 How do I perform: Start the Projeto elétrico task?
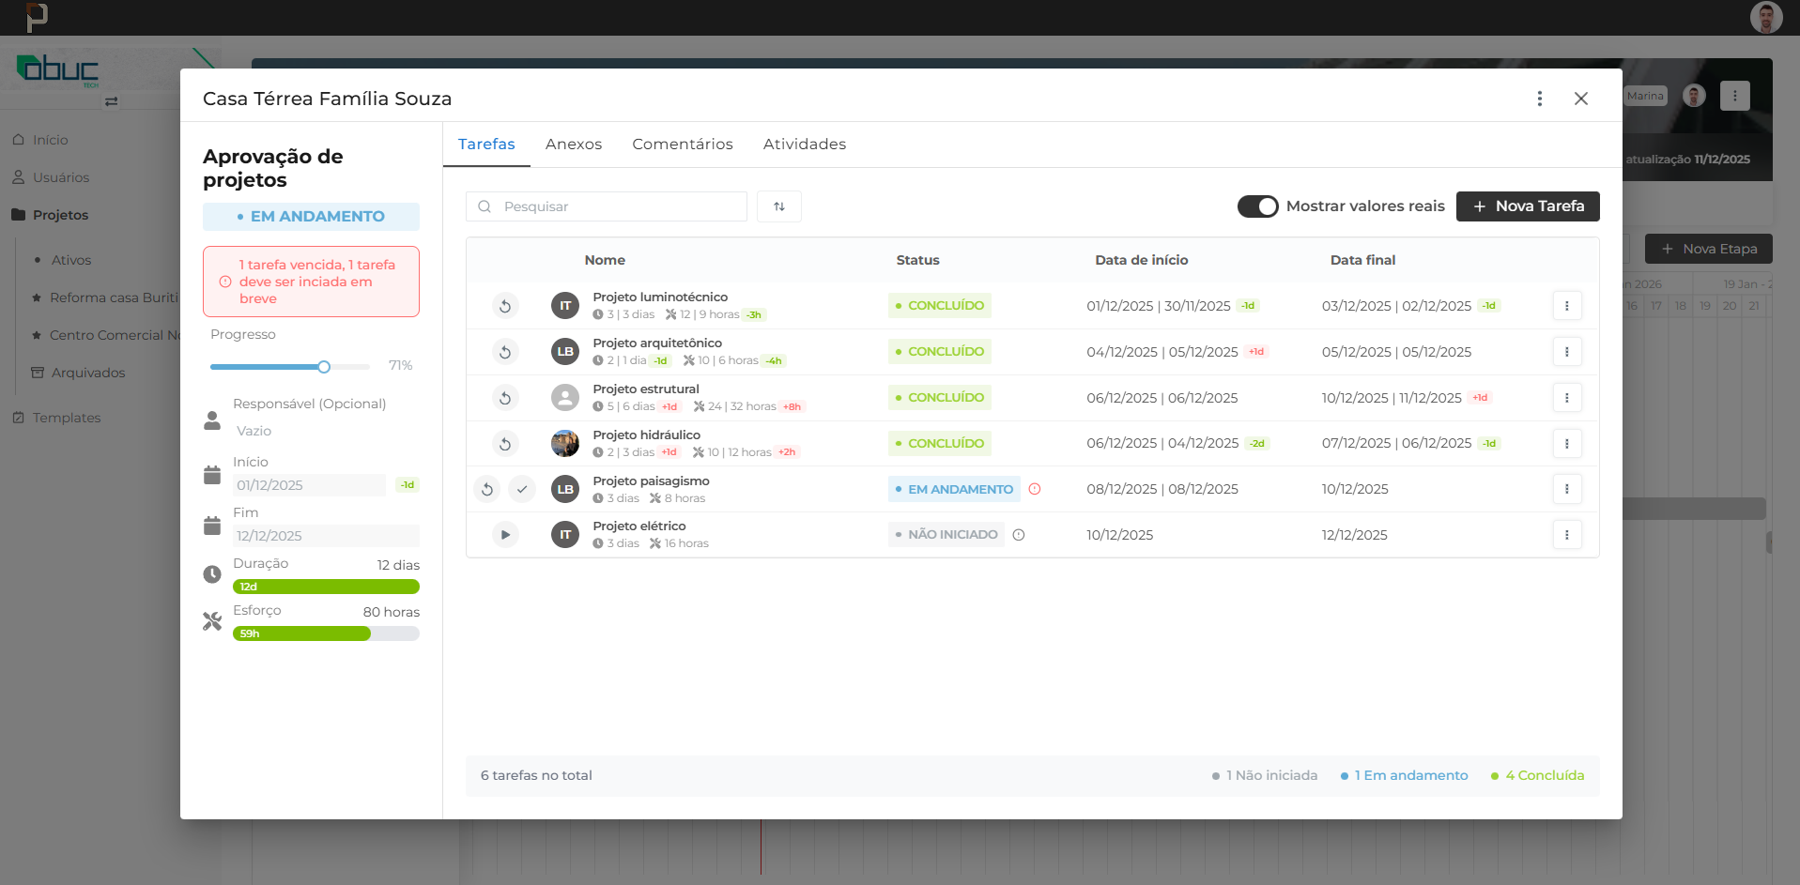point(505,535)
